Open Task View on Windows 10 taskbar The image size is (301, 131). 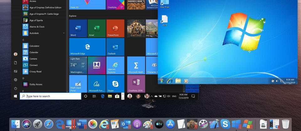tap(94, 96)
